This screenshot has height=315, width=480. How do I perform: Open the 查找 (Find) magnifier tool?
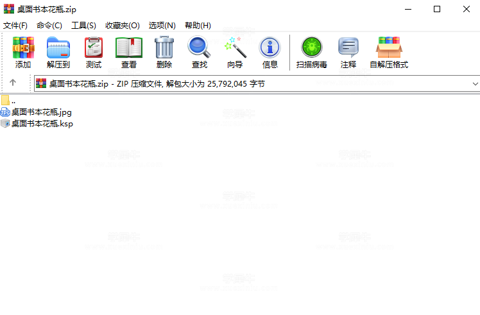coord(200,47)
